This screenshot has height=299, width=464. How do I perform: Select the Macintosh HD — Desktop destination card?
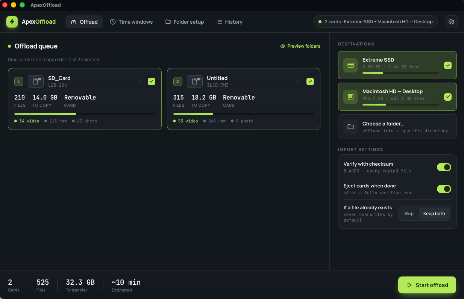tap(397, 97)
